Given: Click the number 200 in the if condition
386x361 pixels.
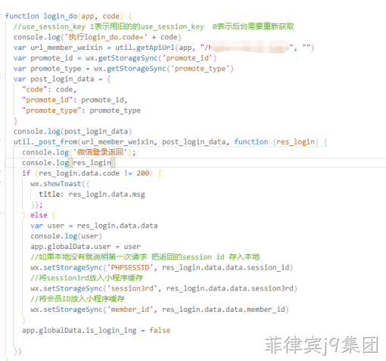Looking at the screenshot, I should point(143,173).
